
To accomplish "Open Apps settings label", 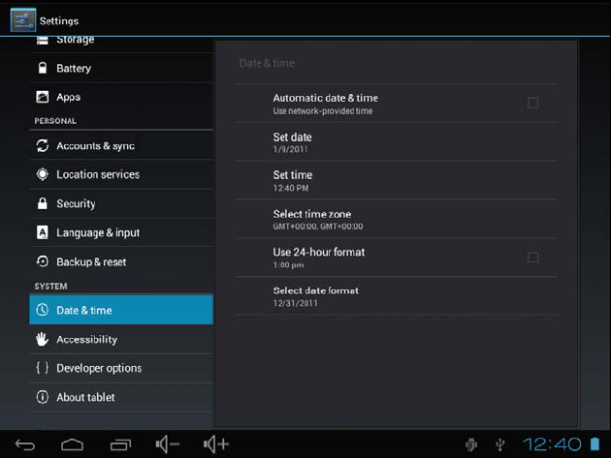I will pyautogui.click(x=69, y=97).
